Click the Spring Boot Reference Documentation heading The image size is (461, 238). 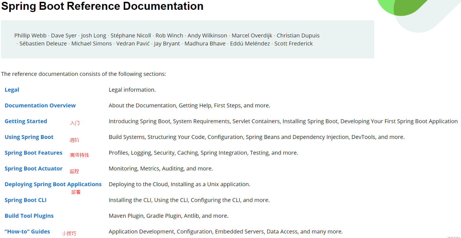click(x=102, y=6)
